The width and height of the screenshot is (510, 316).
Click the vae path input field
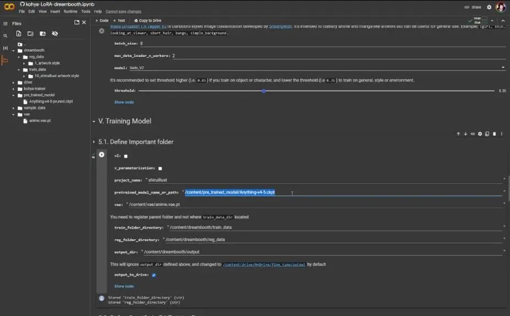315,204
